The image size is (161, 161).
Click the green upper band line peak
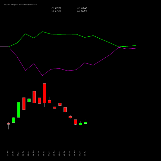(x=42, y=32)
